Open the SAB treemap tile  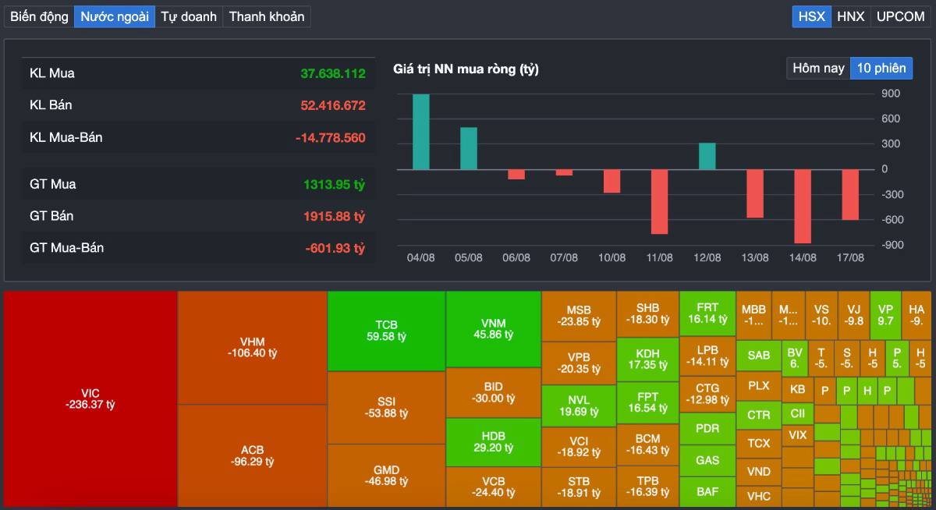[x=758, y=355]
